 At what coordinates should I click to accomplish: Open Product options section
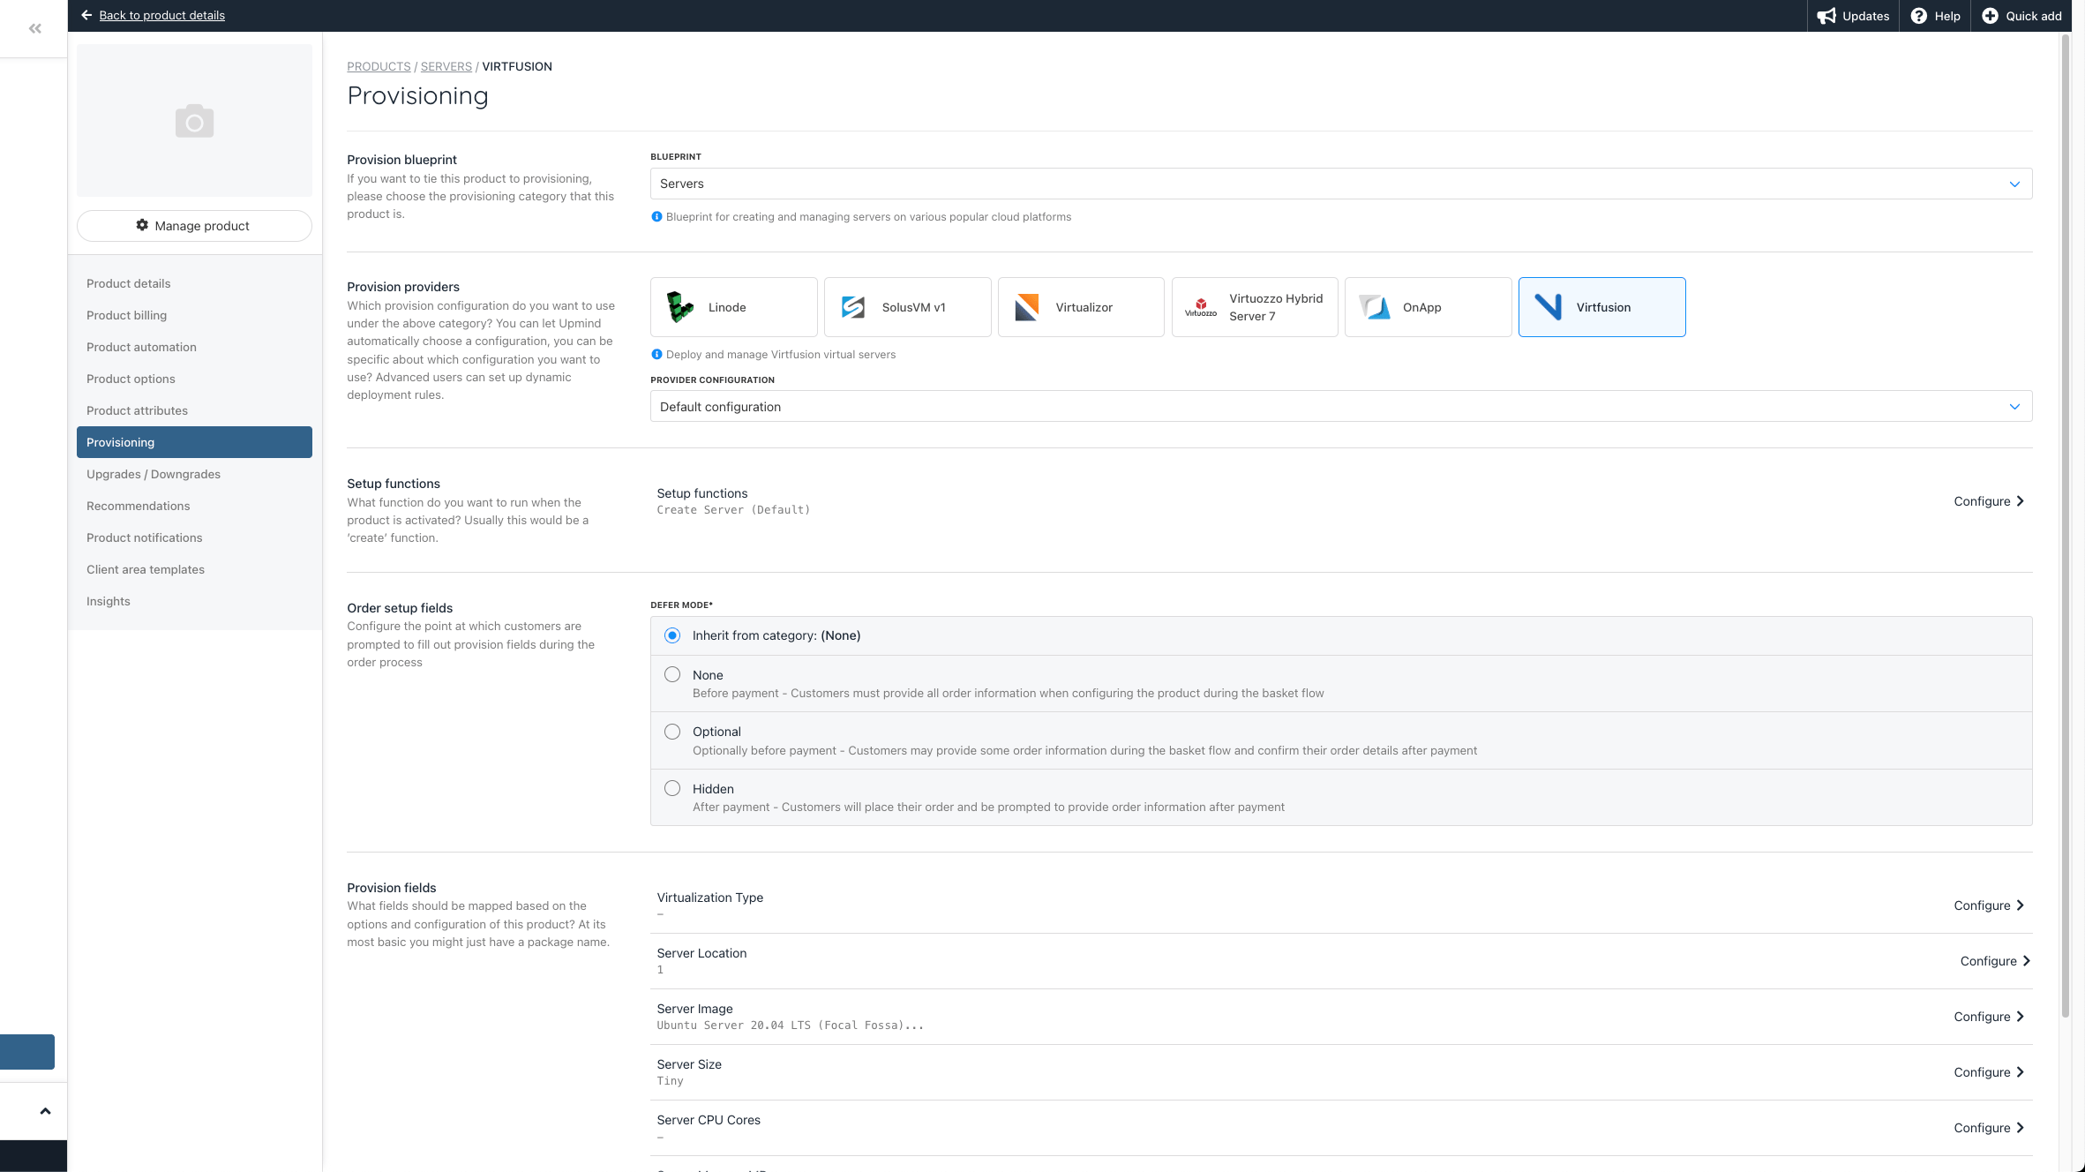[x=194, y=379]
